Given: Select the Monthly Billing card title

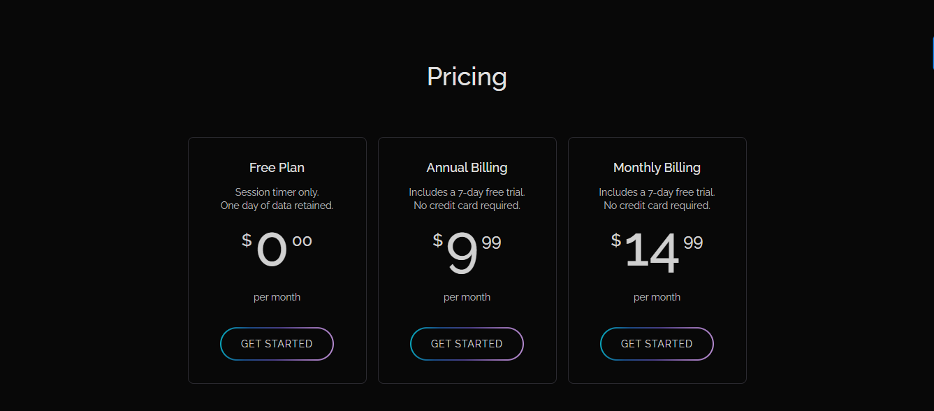Looking at the screenshot, I should tap(657, 168).
